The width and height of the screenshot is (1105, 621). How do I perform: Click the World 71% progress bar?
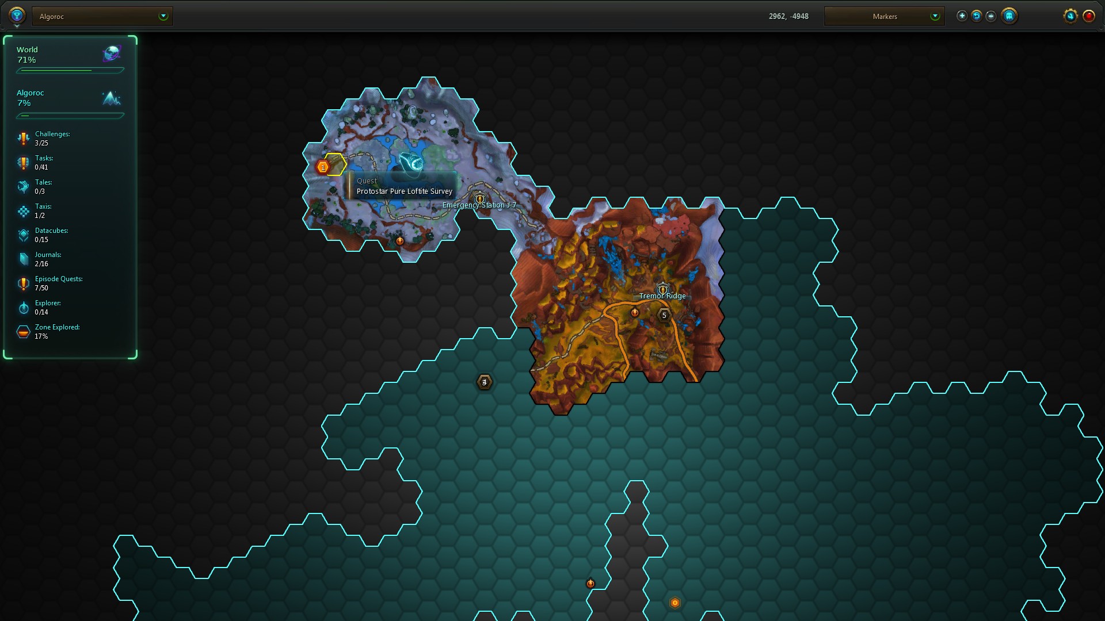[70, 71]
